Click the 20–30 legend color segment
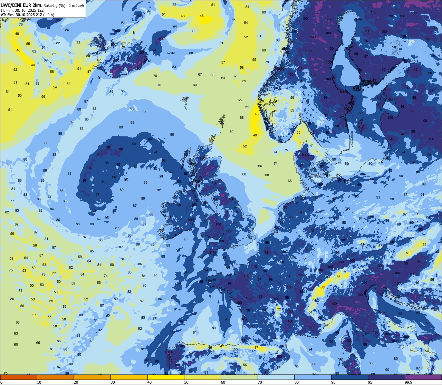 pos(92,377)
